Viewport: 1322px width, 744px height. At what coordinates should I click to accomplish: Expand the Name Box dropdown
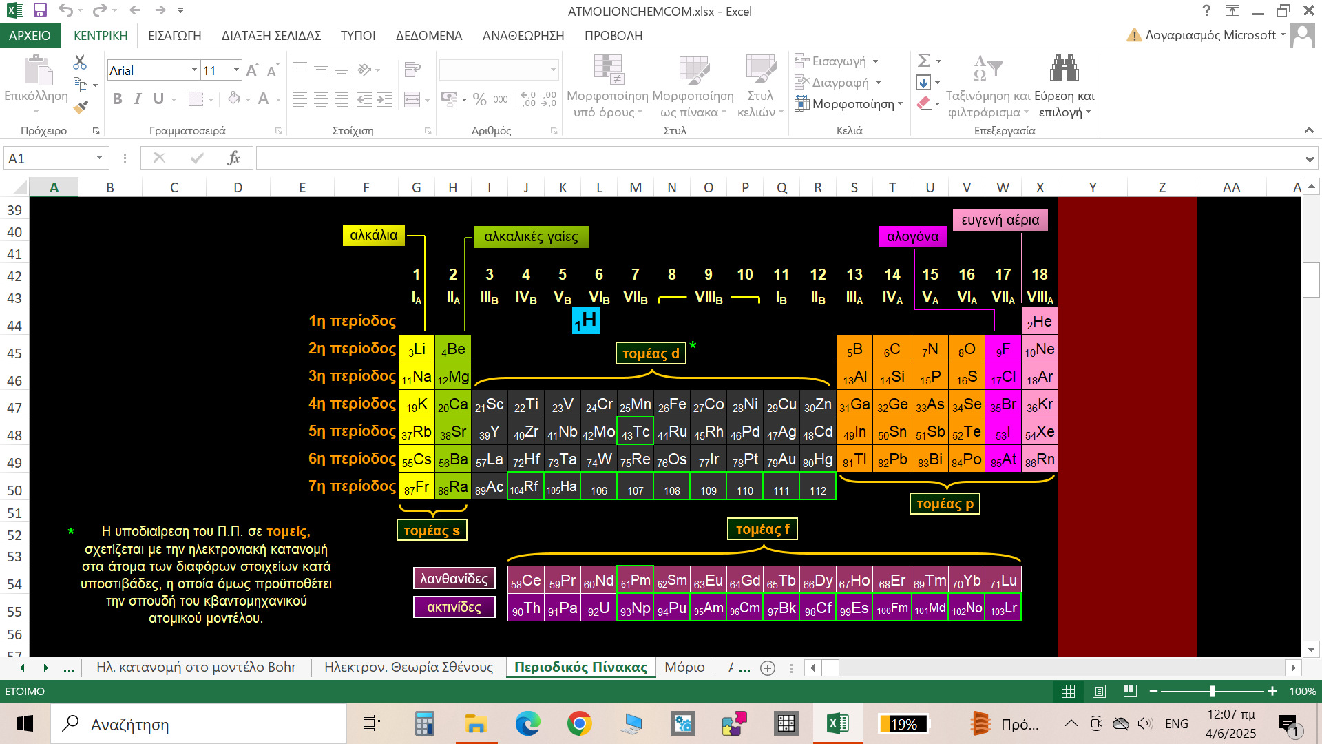99,158
